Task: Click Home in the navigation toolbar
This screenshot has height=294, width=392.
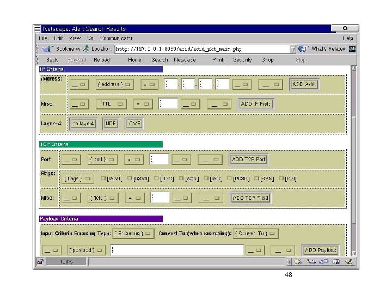Action: (134, 60)
